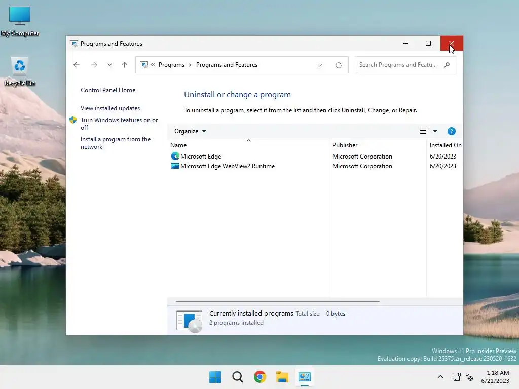Select the Microsoft Edge program entry
Screen dimensions: 519x389
pyautogui.click(x=201, y=157)
